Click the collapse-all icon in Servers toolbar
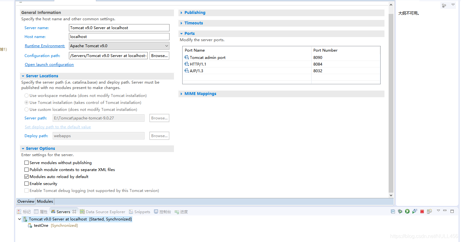 [x=393, y=211]
